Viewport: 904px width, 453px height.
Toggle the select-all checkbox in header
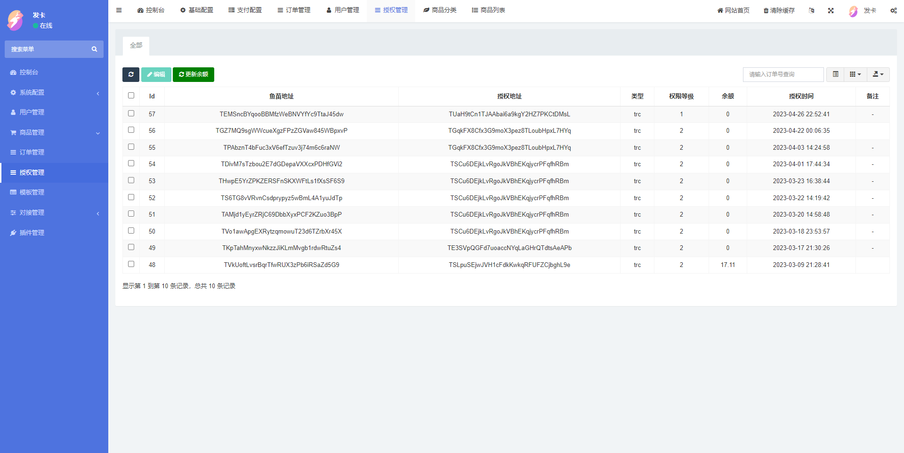pyautogui.click(x=131, y=96)
